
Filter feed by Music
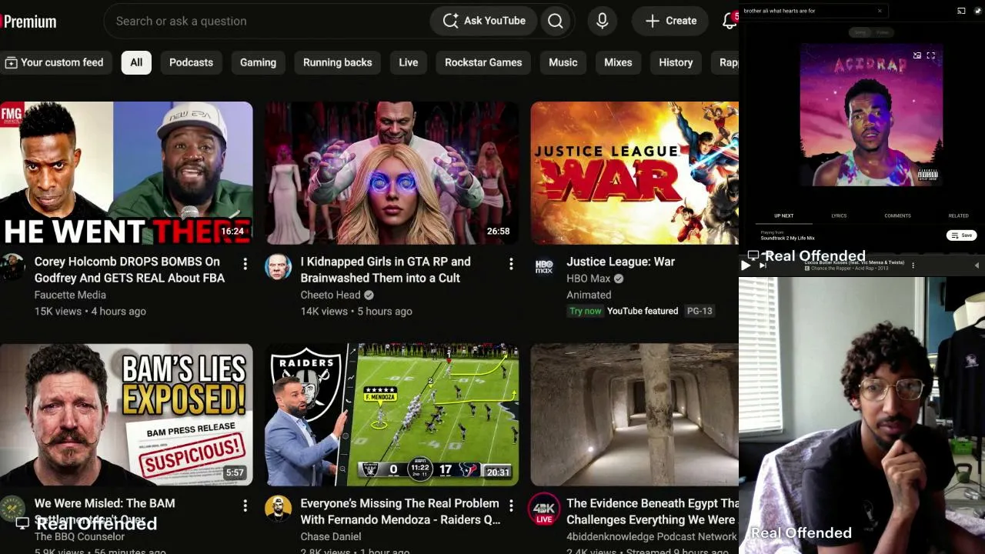(x=563, y=62)
